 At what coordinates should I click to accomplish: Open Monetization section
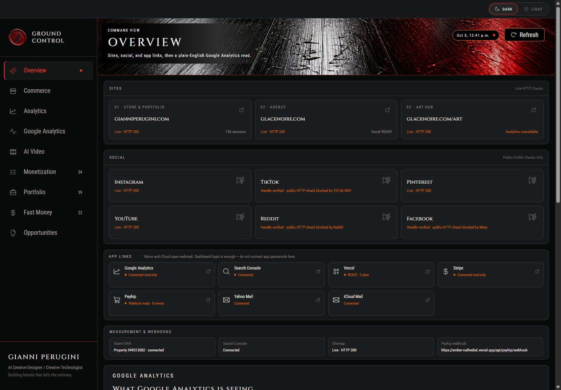point(48,172)
